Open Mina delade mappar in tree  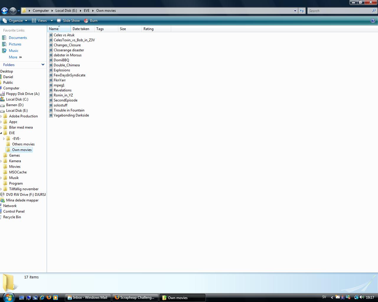click(x=22, y=200)
